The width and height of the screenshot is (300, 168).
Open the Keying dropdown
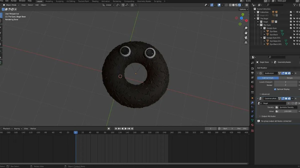click(x=18, y=129)
